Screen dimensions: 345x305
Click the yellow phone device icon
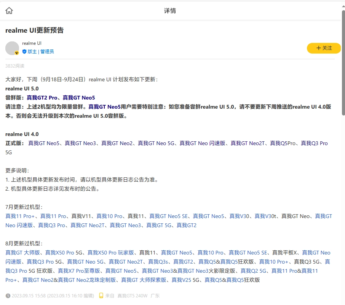(x=101, y=296)
